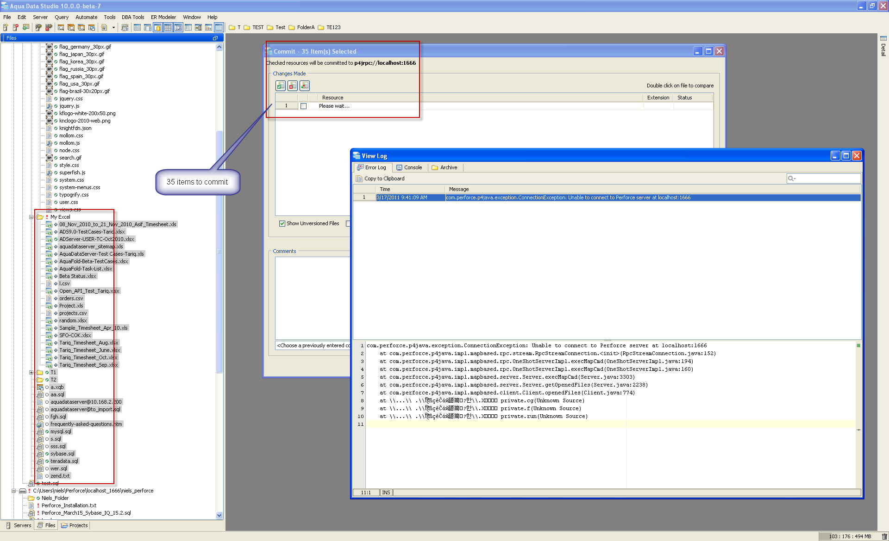Open the dropdown arrow beside the script icon
The image size is (889, 541).
(113, 27)
